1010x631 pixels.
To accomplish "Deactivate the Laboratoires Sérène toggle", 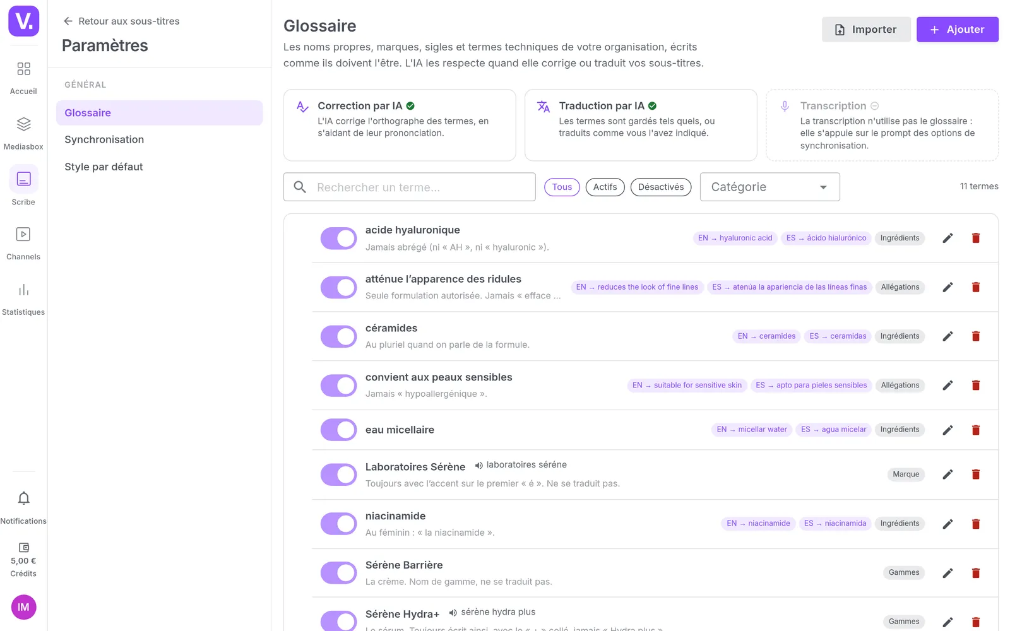I will pos(339,475).
